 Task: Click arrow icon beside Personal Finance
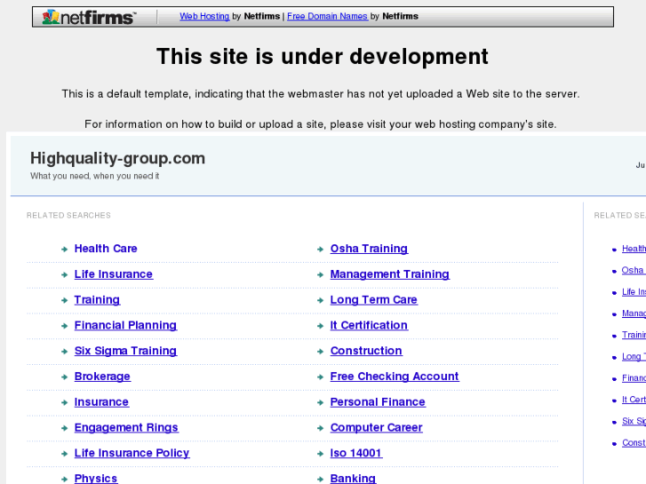320,402
